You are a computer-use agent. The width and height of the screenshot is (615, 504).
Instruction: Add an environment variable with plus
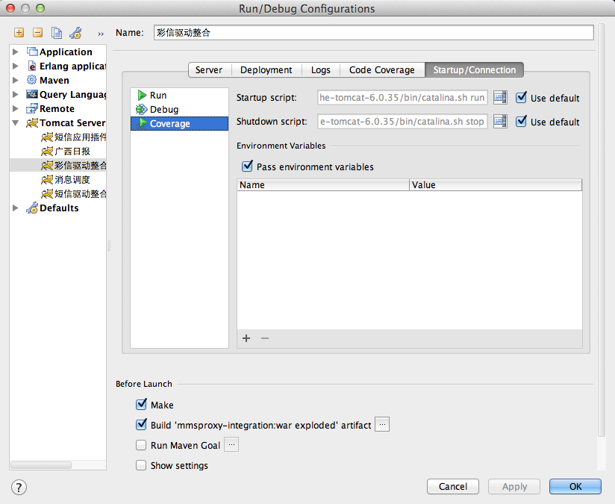click(246, 338)
